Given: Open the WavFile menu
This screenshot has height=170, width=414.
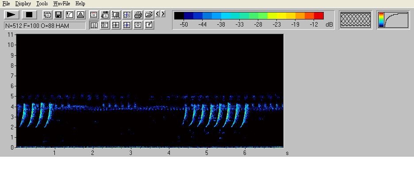Looking at the screenshot, I should click(x=61, y=4).
